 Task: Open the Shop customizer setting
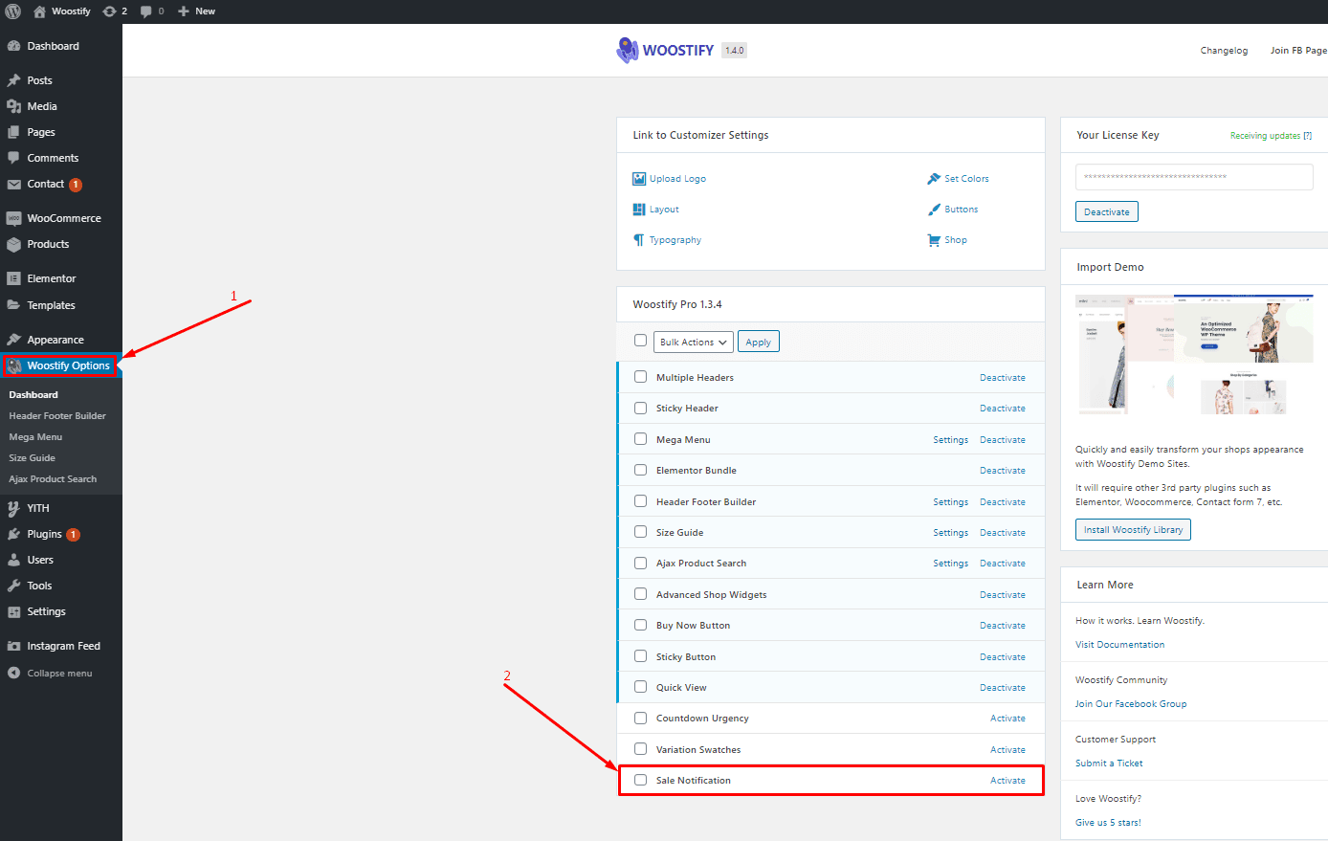[954, 239]
